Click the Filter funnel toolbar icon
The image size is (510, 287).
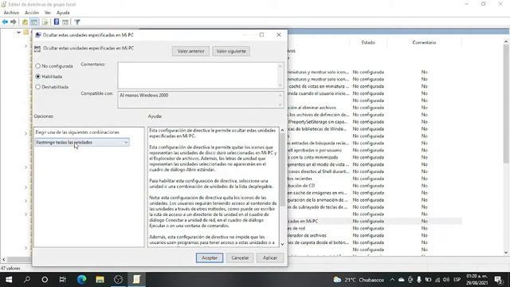click(x=77, y=22)
